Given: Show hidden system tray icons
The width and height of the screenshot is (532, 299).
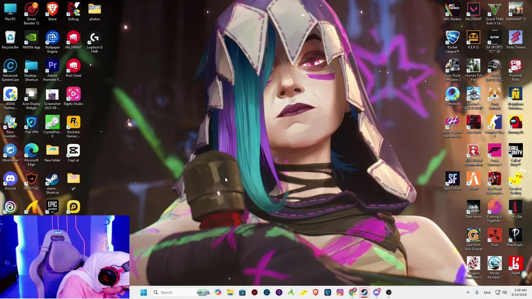Looking at the screenshot, I should point(468,292).
